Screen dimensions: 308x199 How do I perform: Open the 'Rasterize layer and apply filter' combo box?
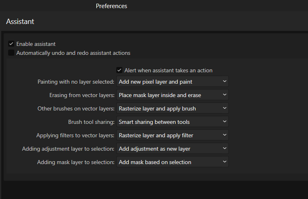pyautogui.click(x=173, y=135)
